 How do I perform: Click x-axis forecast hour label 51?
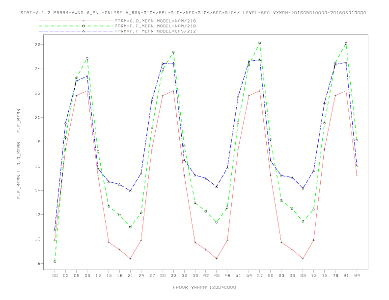238,275
